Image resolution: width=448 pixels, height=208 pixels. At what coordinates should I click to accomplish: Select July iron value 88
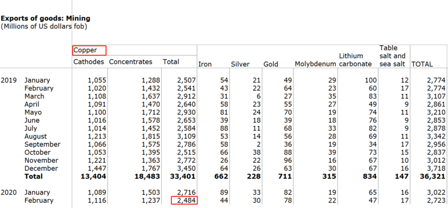click(x=225, y=128)
